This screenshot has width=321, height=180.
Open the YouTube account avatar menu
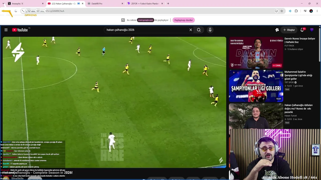point(312,30)
